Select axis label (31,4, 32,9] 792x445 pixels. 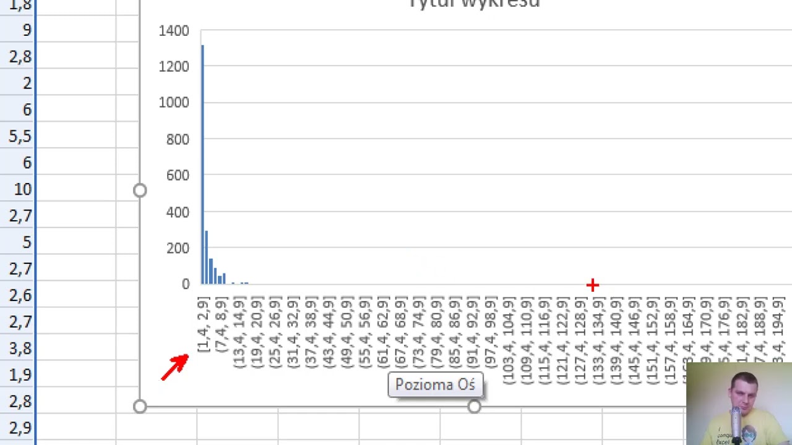293,333
